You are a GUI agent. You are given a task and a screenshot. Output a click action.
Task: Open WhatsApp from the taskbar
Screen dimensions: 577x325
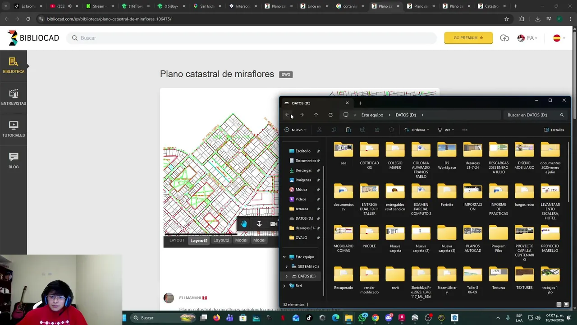tap(362, 318)
